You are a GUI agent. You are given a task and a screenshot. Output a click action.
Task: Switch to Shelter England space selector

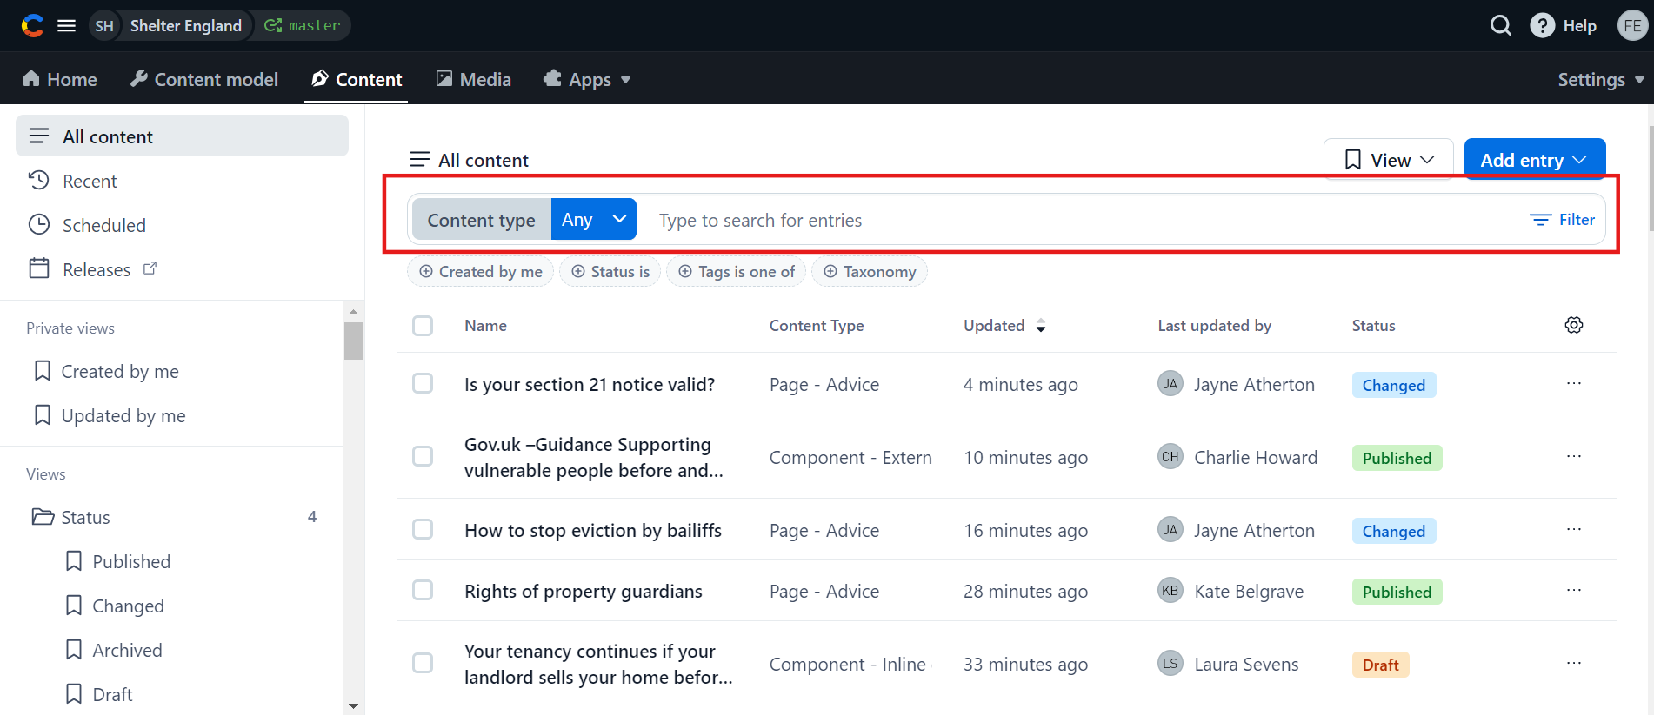coord(186,26)
